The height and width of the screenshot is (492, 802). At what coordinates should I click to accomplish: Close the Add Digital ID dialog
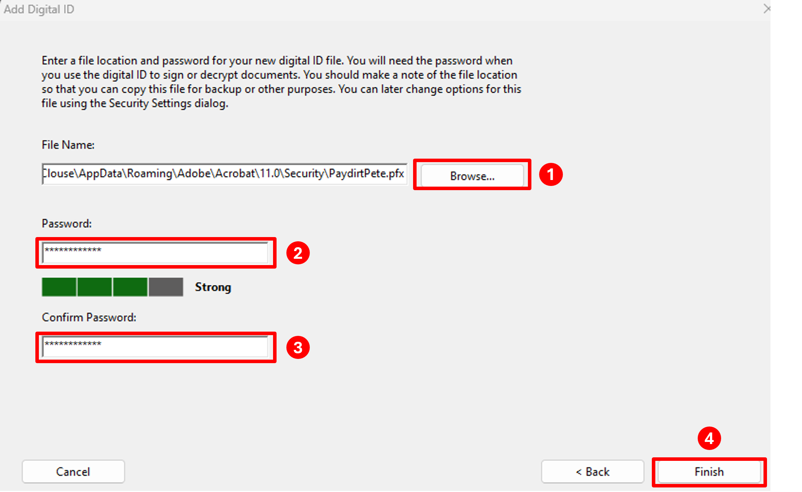(x=767, y=9)
